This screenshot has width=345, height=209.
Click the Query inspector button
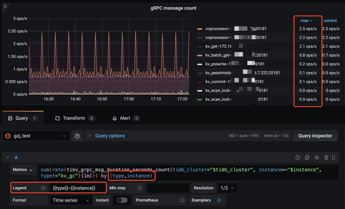coord(314,136)
